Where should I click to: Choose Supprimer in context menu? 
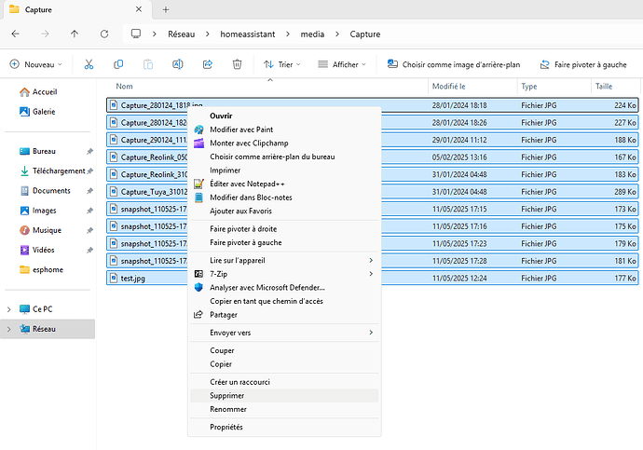(x=284, y=395)
